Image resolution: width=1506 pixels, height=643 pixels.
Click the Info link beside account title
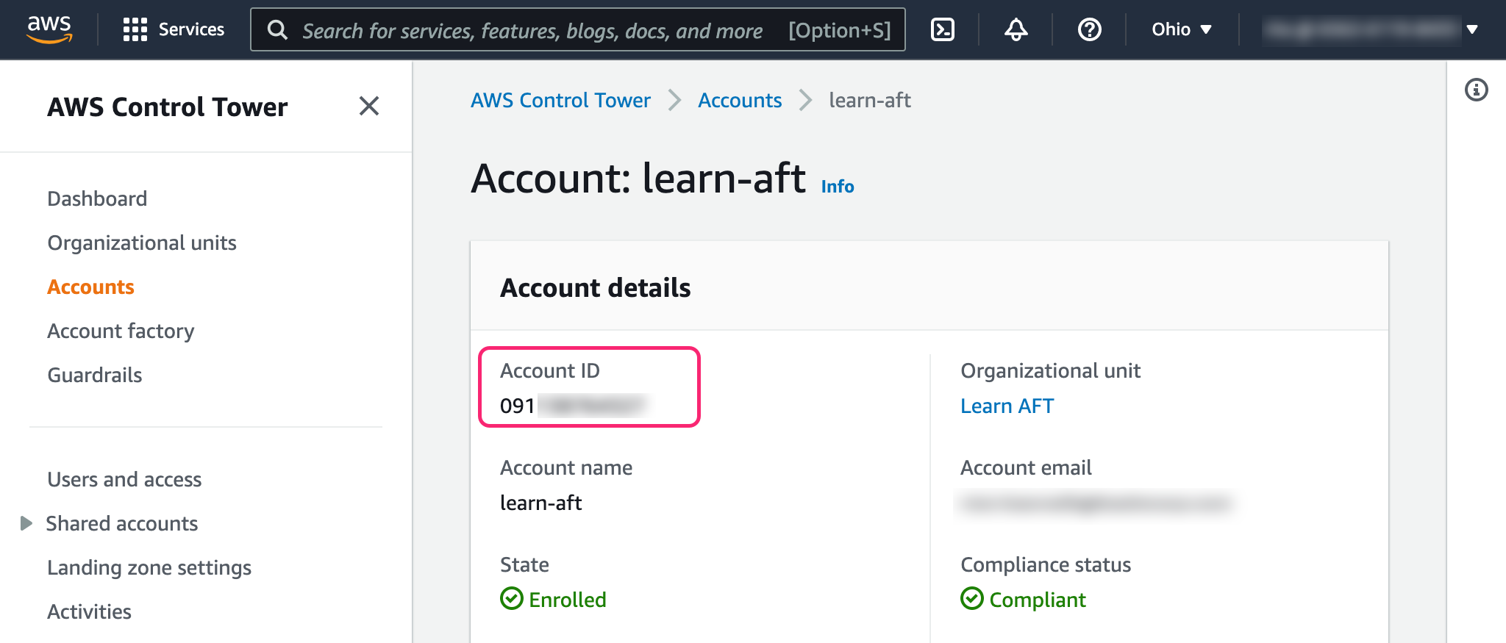pyautogui.click(x=837, y=187)
